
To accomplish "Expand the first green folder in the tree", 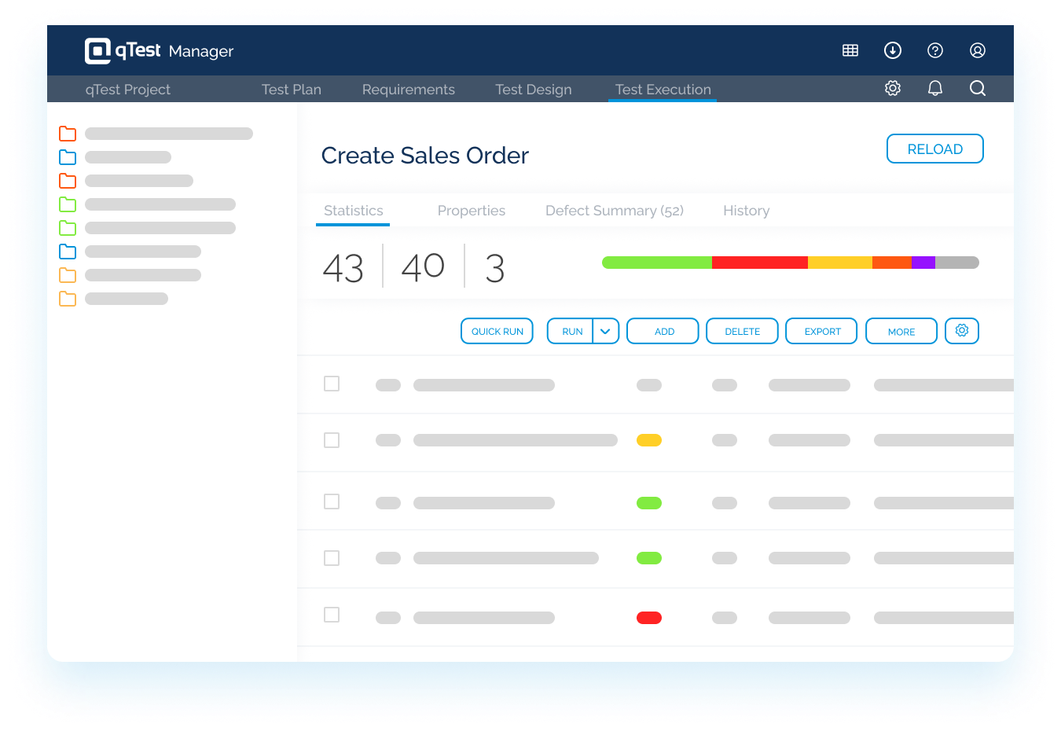I will click(x=67, y=204).
